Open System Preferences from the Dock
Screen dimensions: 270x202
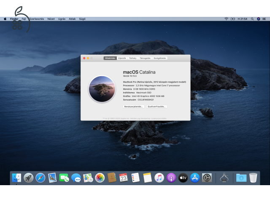point(207,178)
